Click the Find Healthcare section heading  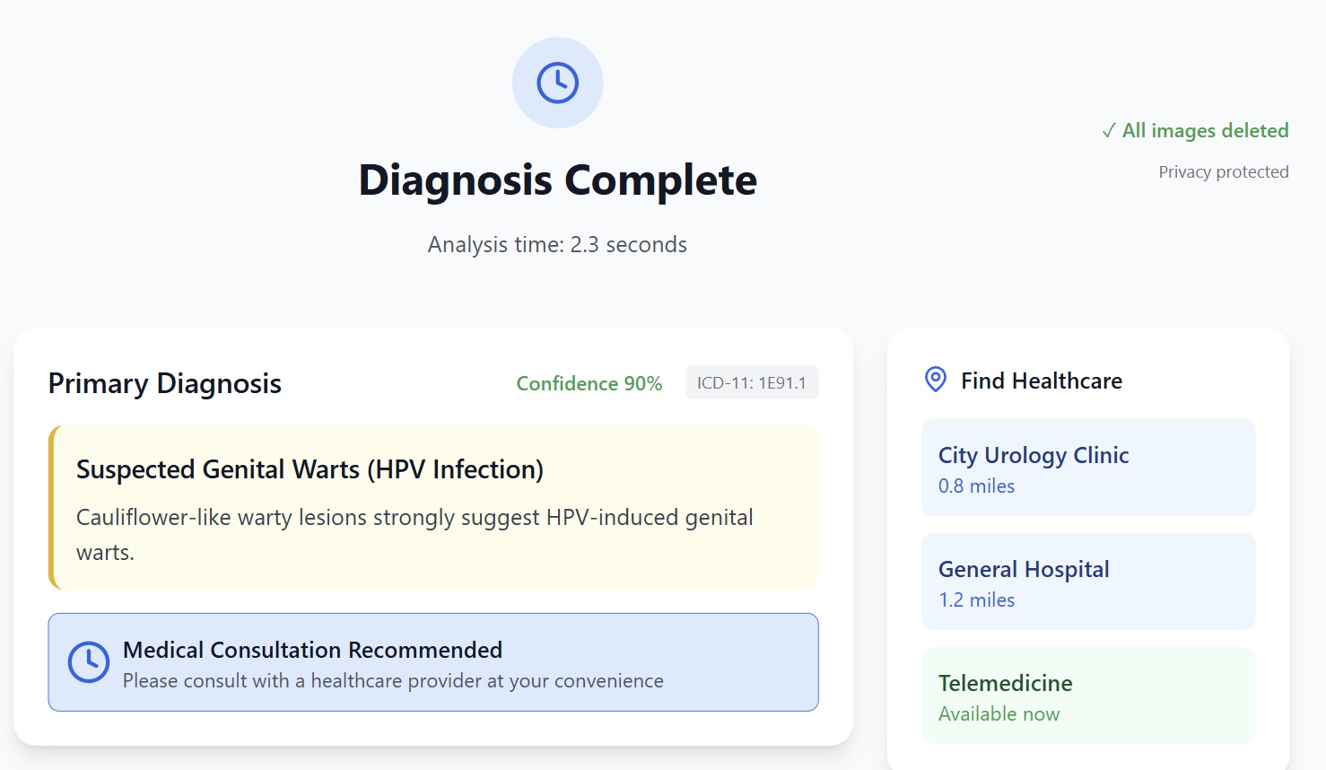[1042, 381]
